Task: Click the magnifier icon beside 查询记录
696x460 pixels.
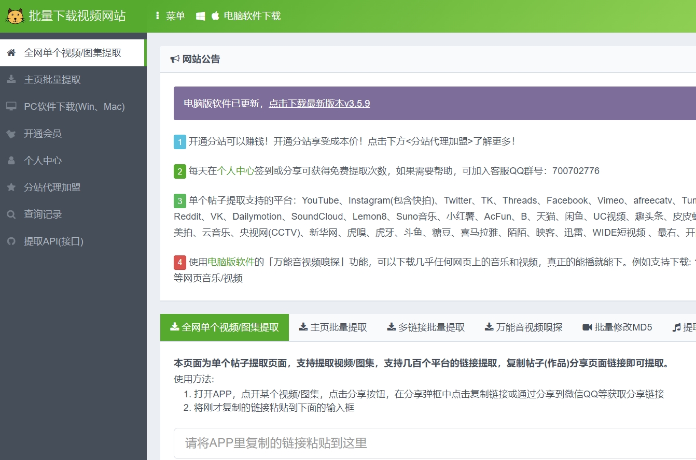Action: (x=11, y=214)
